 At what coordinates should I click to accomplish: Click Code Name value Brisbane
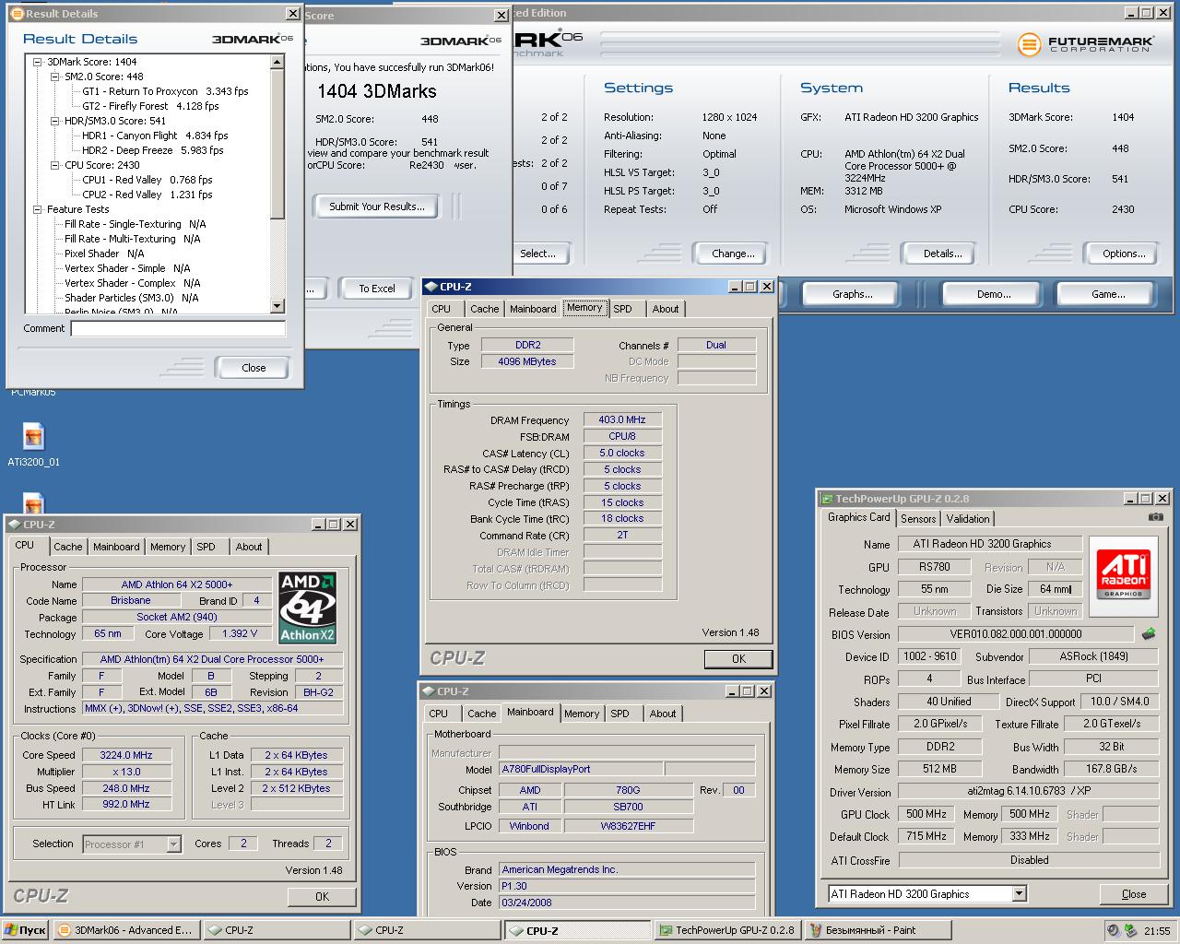(x=131, y=600)
